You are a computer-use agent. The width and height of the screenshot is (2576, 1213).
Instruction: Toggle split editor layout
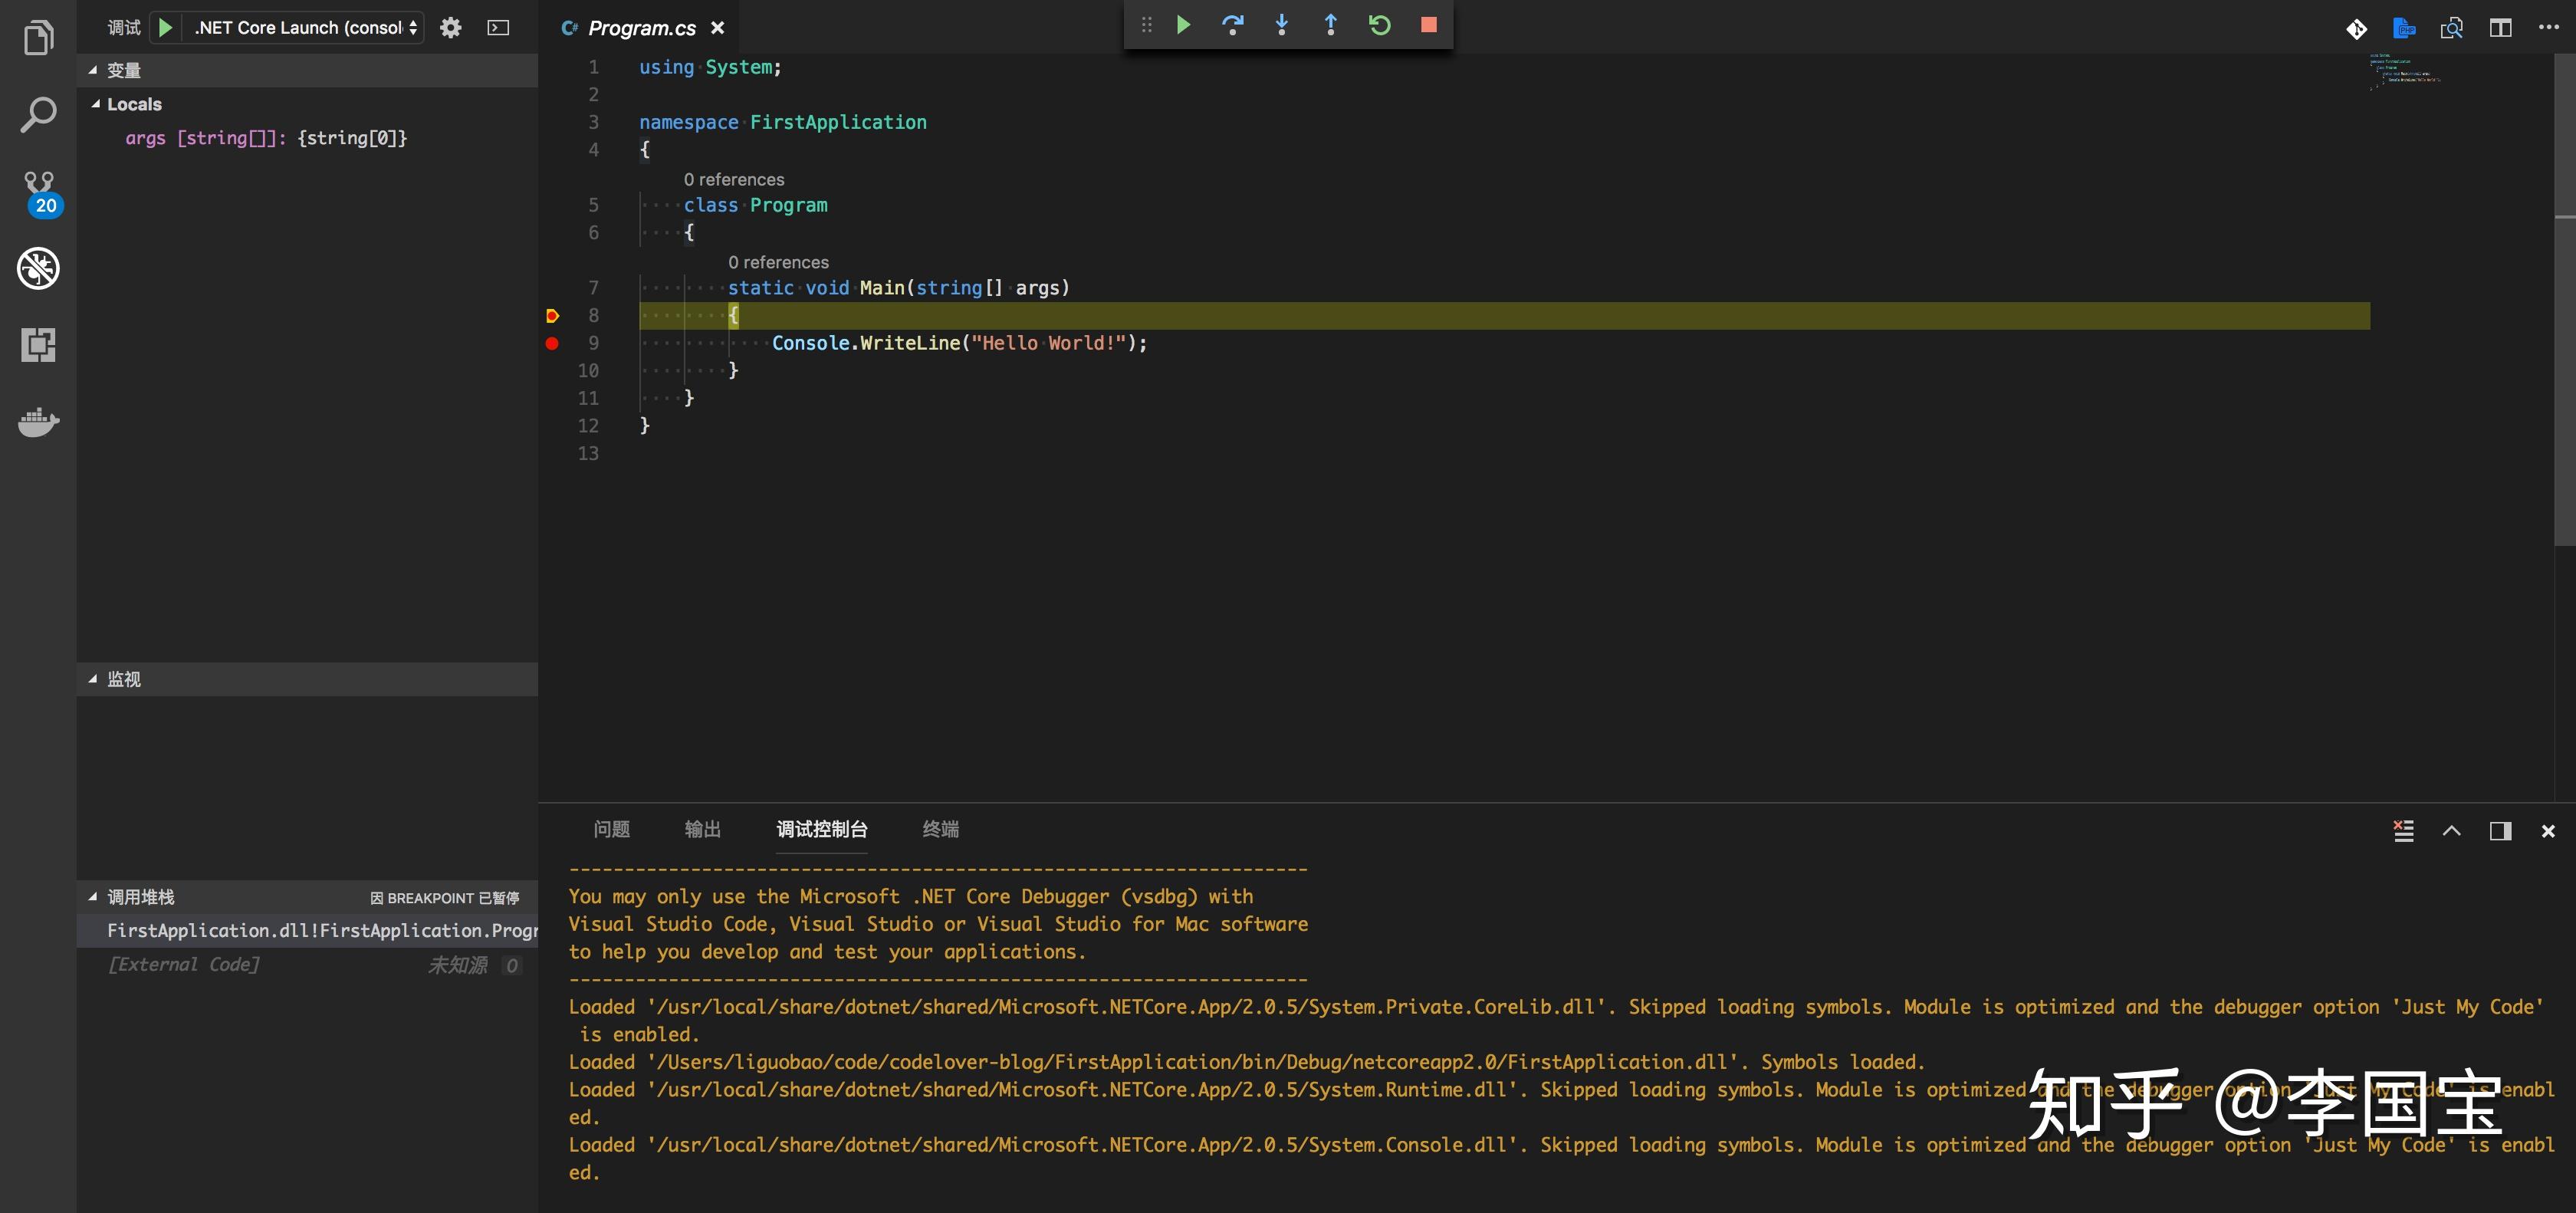tap(2500, 28)
